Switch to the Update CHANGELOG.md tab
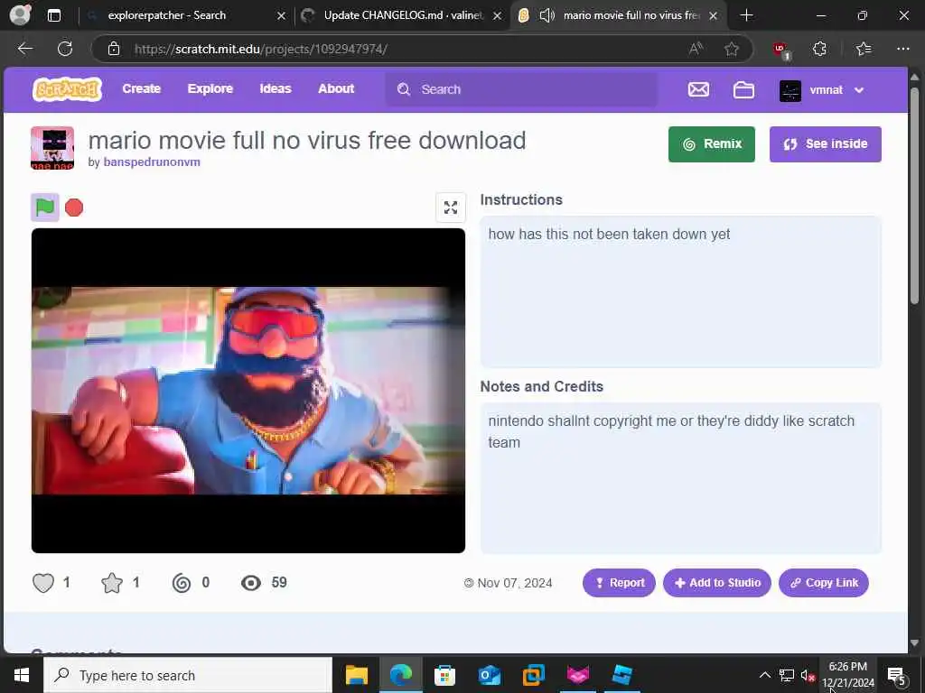Viewport: 925px width, 693px height. click(x=403, y=15)
